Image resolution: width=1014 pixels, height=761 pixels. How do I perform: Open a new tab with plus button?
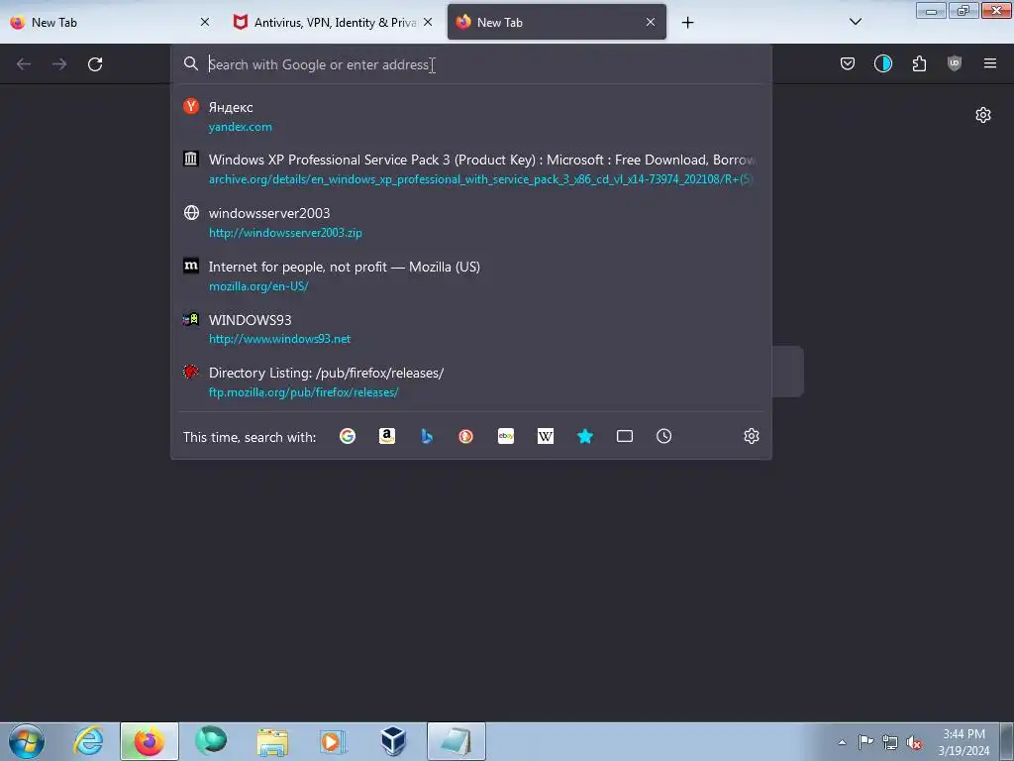(x=687, y=23)
